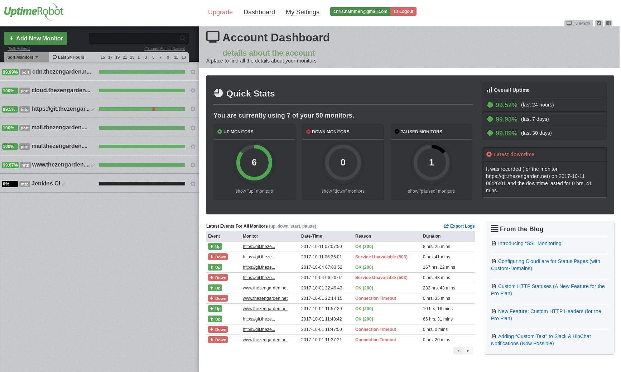Open the Twitter icon next to TV Mode

tap(599, 23)
